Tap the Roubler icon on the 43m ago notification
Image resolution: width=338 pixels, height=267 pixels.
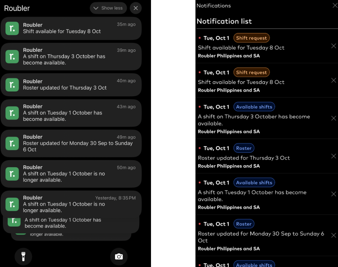(x=12, y=113)
